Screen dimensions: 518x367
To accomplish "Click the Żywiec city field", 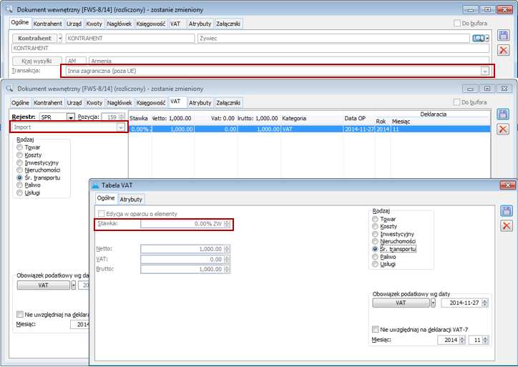I will click(333, 39).
